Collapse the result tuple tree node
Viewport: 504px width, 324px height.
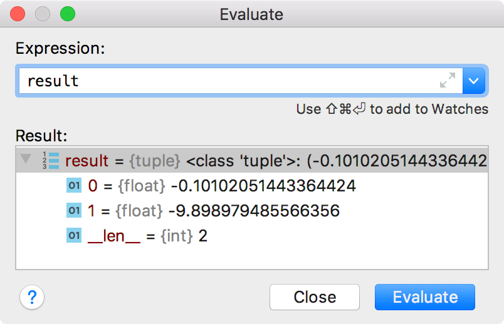click(26, 159)
